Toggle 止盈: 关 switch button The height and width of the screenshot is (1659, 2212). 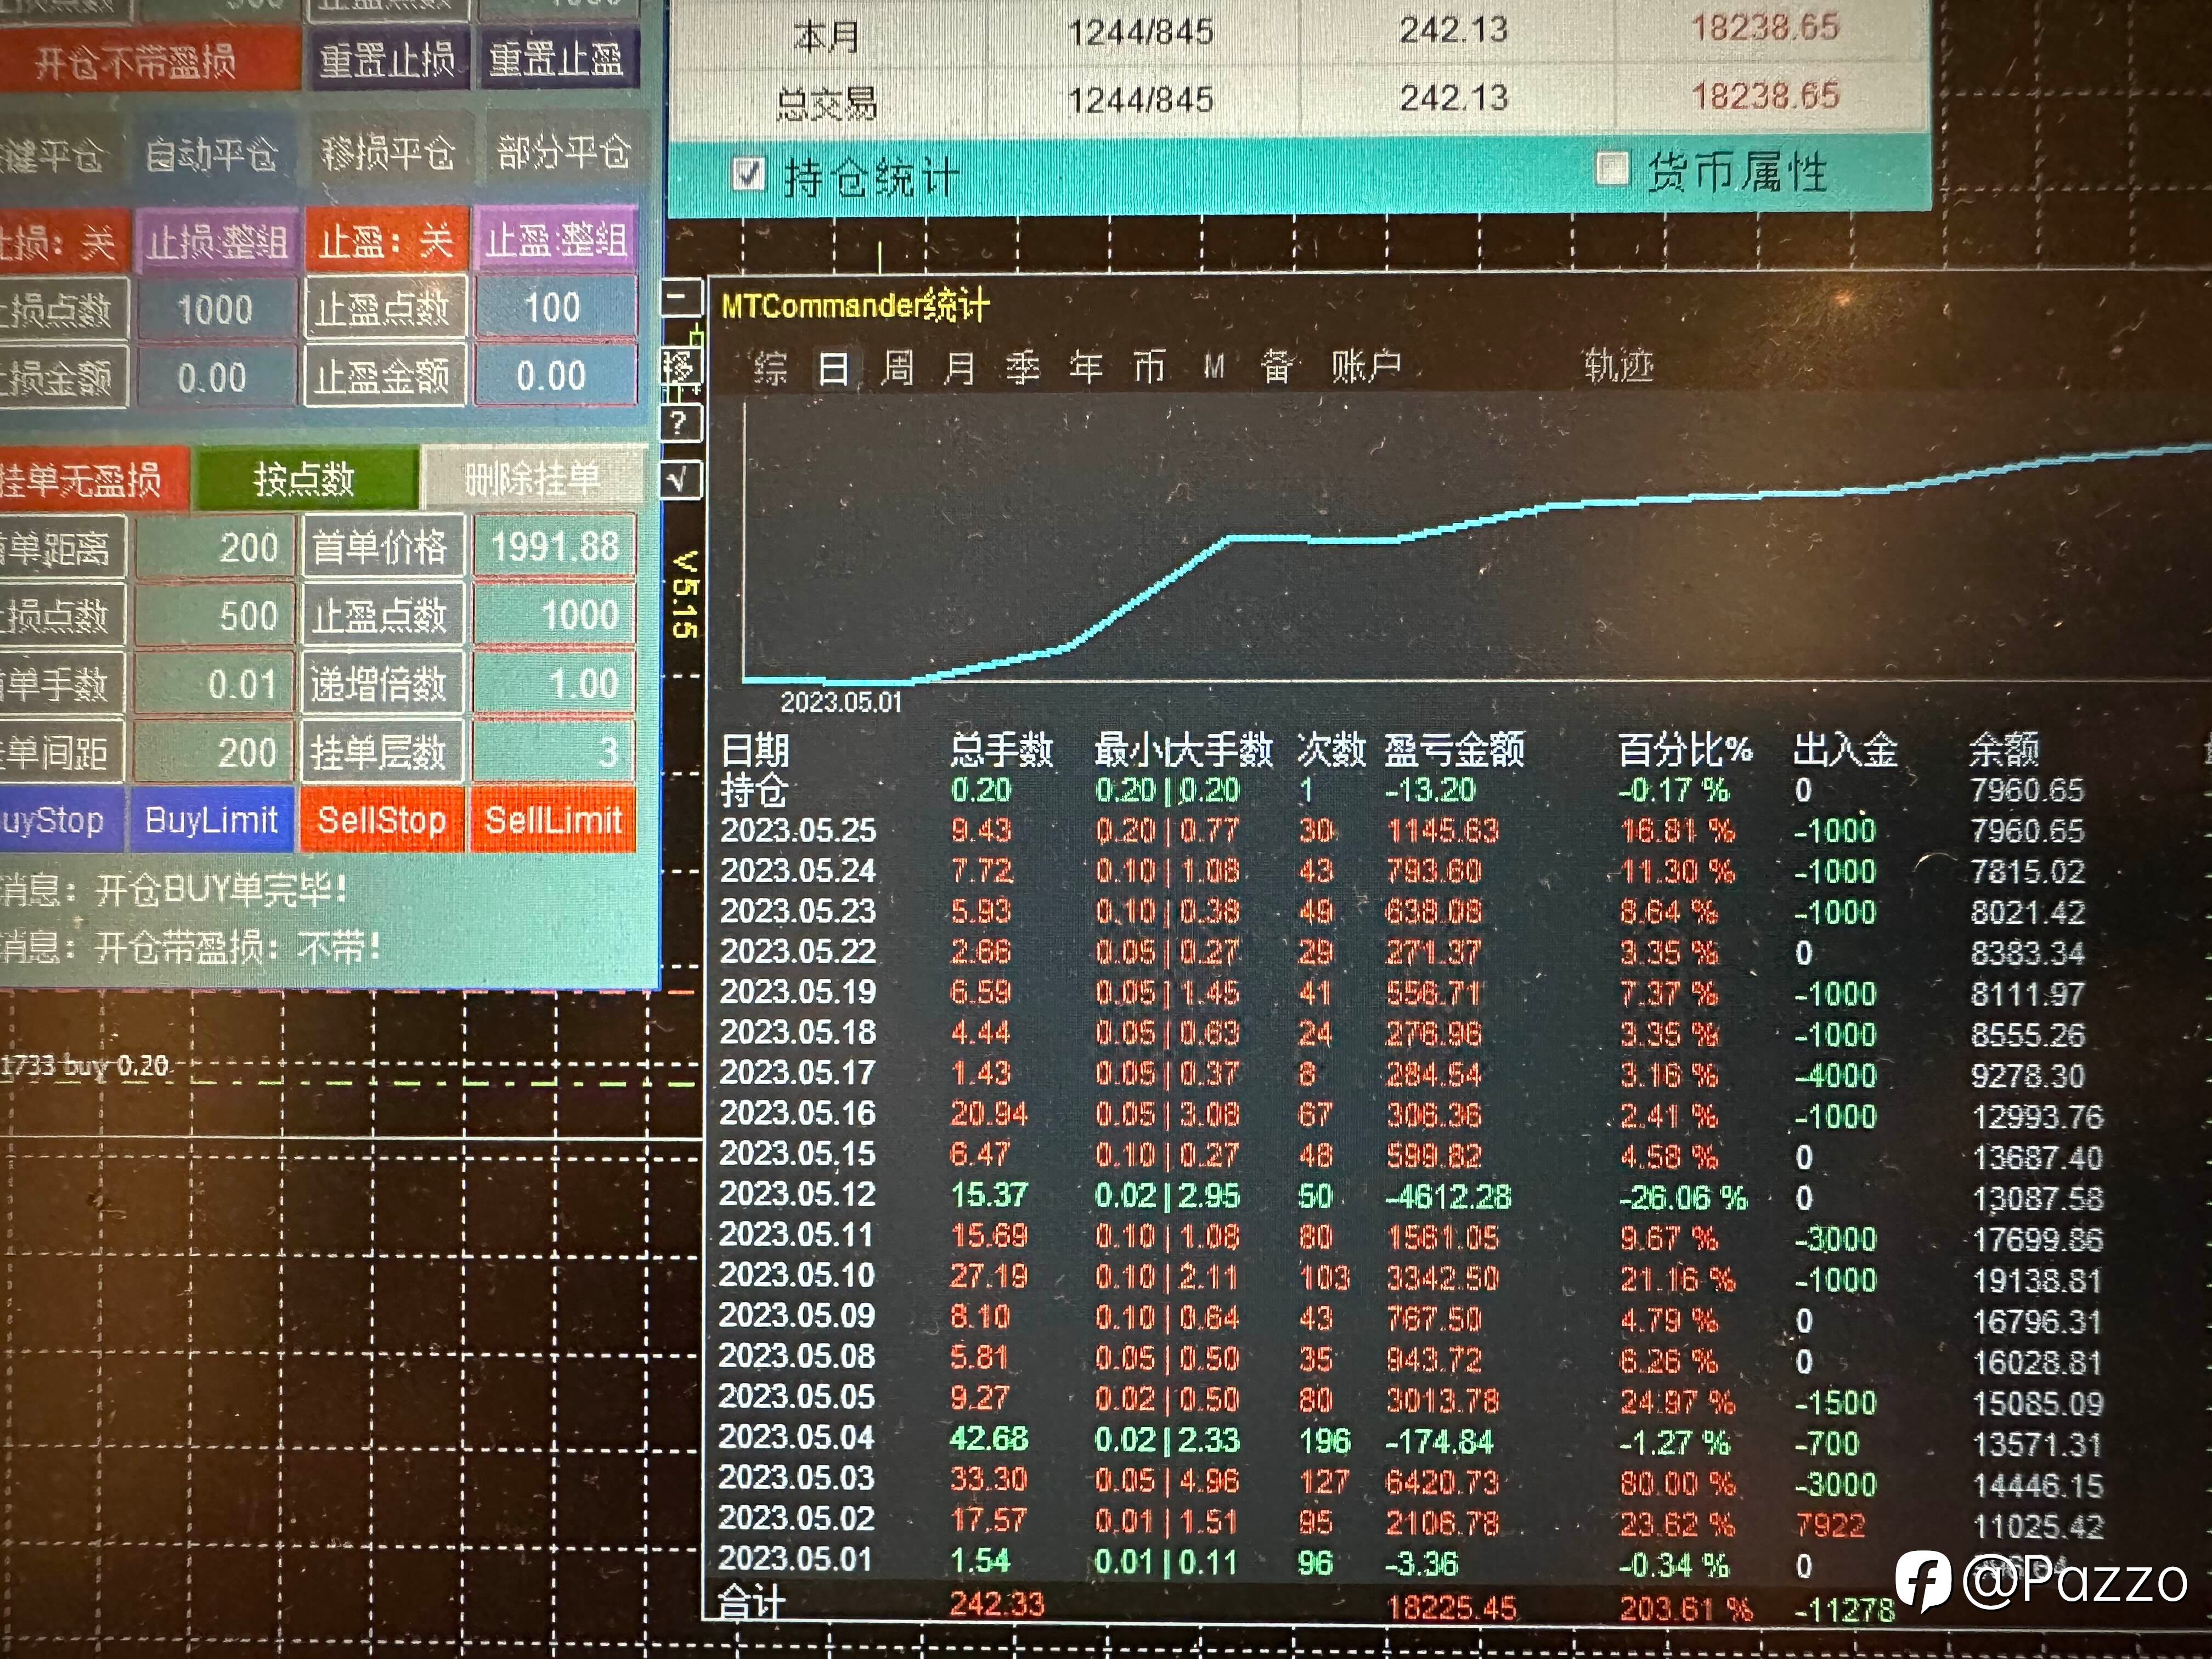[386, 240]
